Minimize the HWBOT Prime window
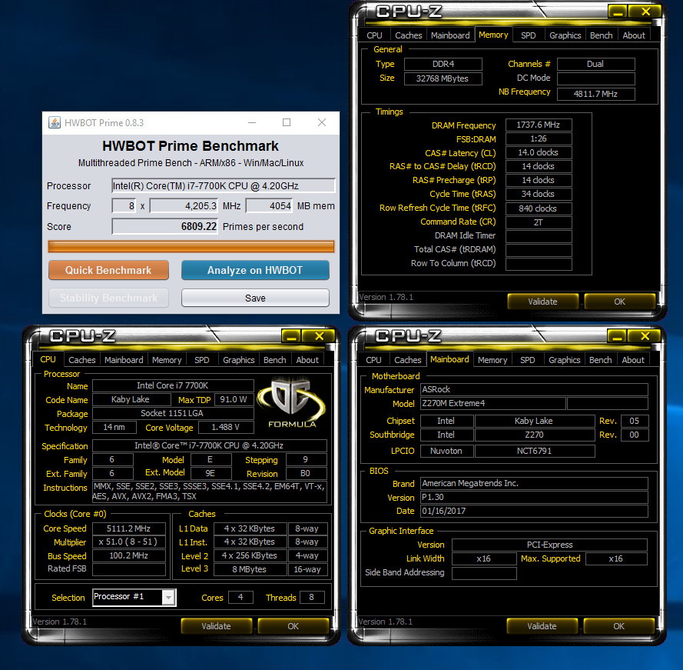The image size is (683, 670). 252,122
